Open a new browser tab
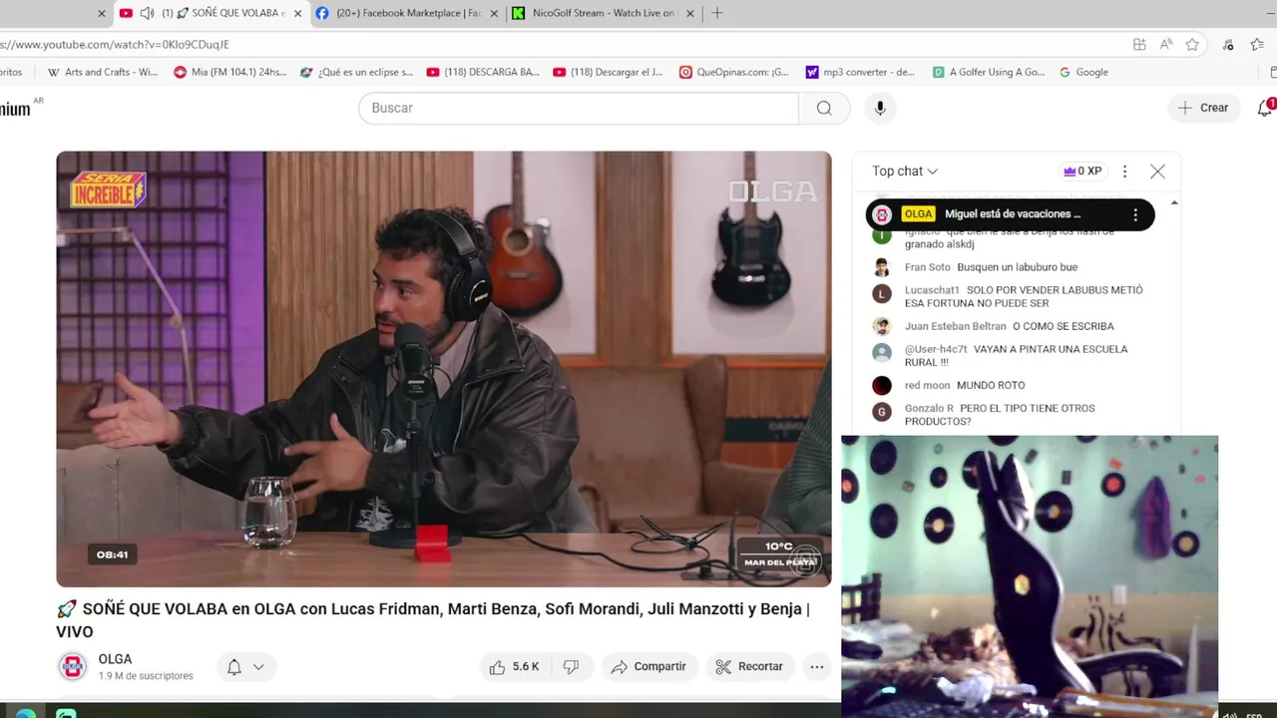Screen dimensions: 1277x718 point(716,13)
